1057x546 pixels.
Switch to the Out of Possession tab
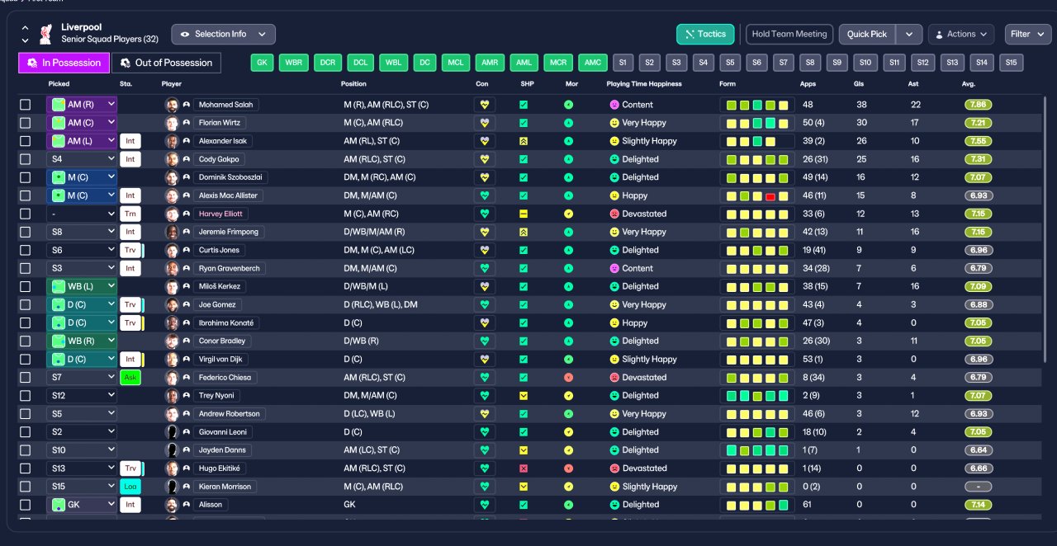point(167,63)
